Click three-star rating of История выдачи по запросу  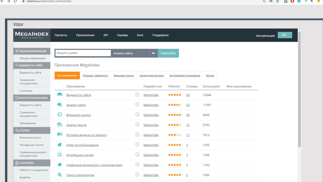tap(175, 135)
